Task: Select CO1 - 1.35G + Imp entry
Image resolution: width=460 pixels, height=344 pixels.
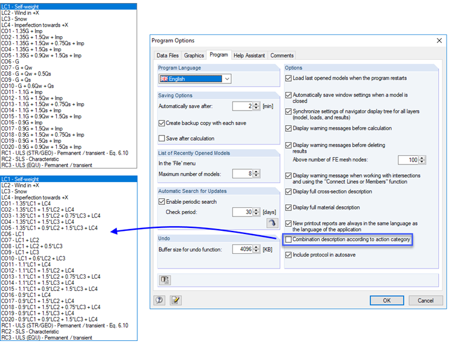Action: click(68, 31)
